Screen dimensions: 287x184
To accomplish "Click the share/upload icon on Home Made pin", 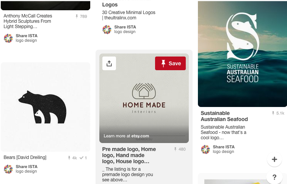I will tap(109, 63).
